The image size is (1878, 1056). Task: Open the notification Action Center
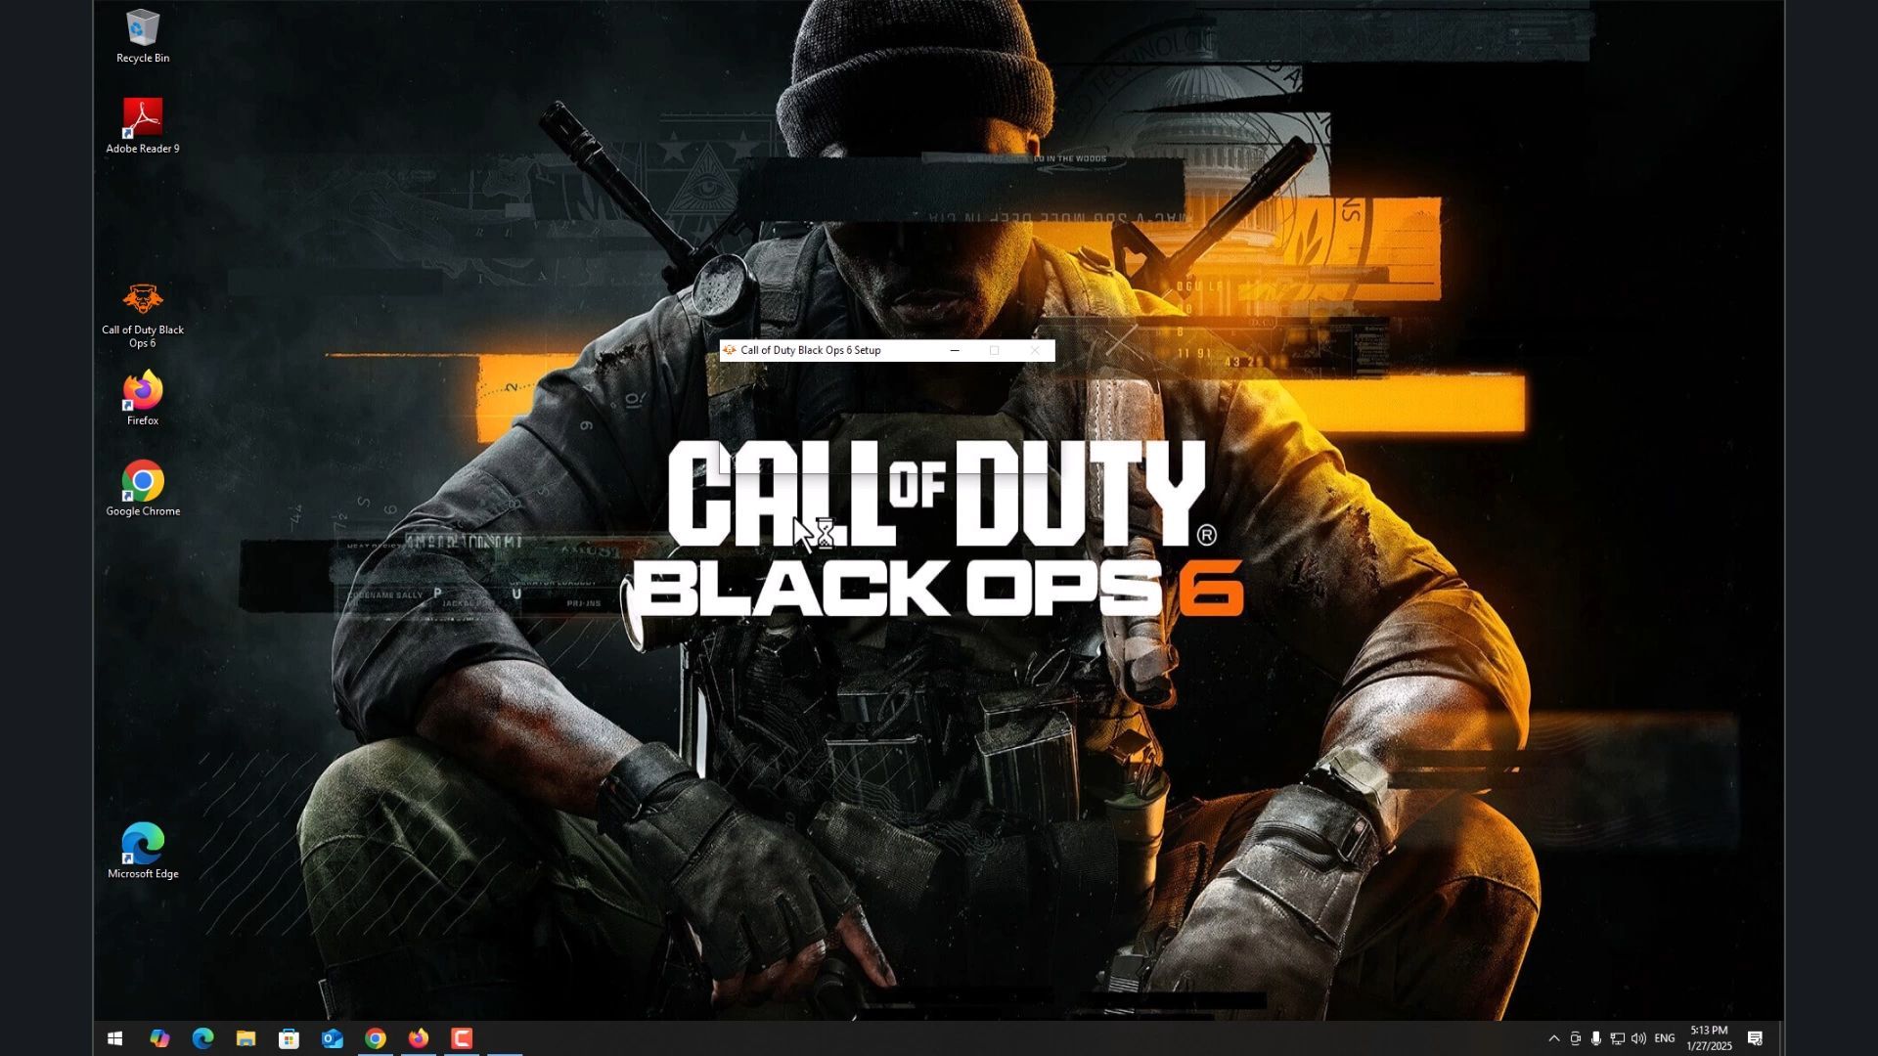pyautogui.click(x=1755, y=1038)
